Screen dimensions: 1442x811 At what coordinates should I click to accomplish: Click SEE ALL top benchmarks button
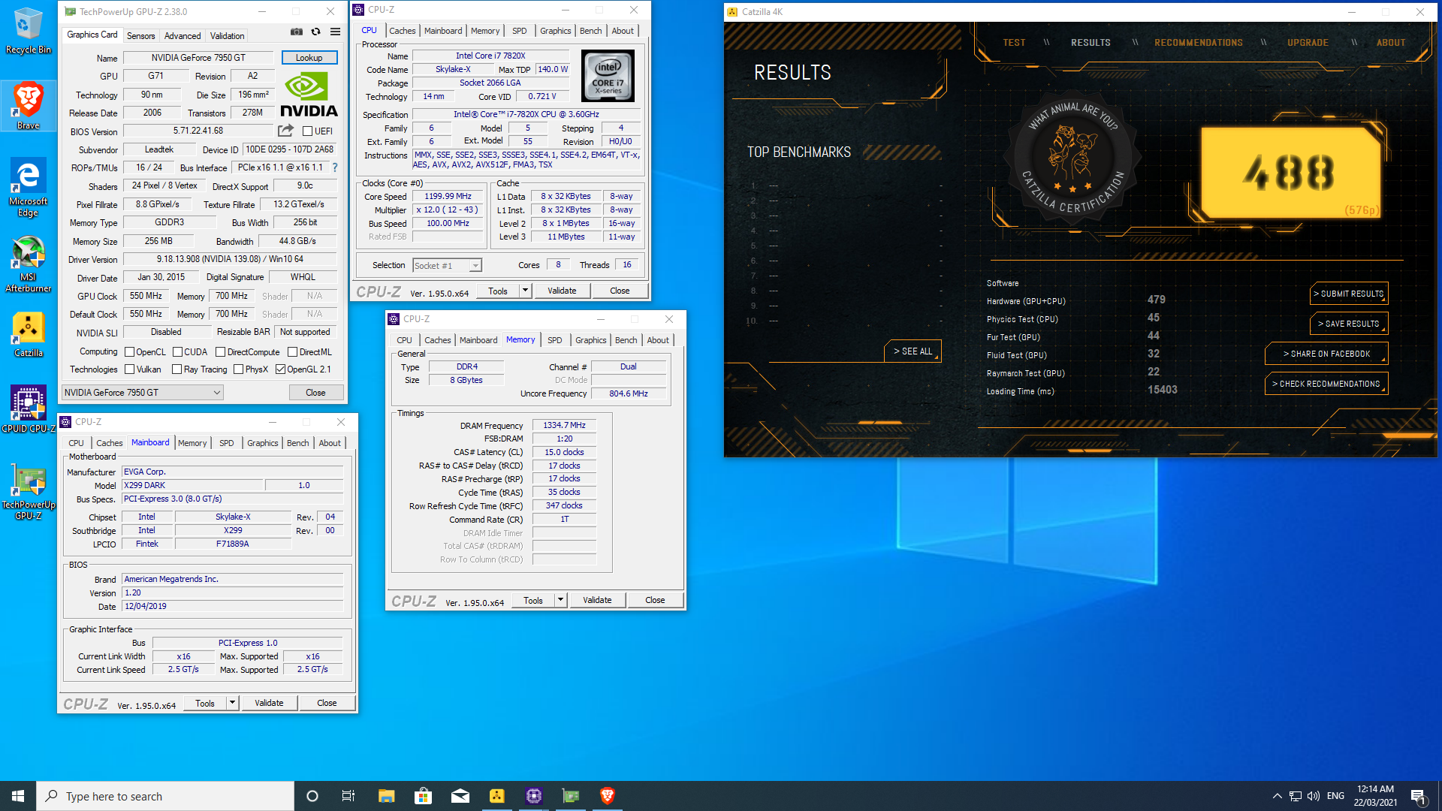(x=913, y=351)
